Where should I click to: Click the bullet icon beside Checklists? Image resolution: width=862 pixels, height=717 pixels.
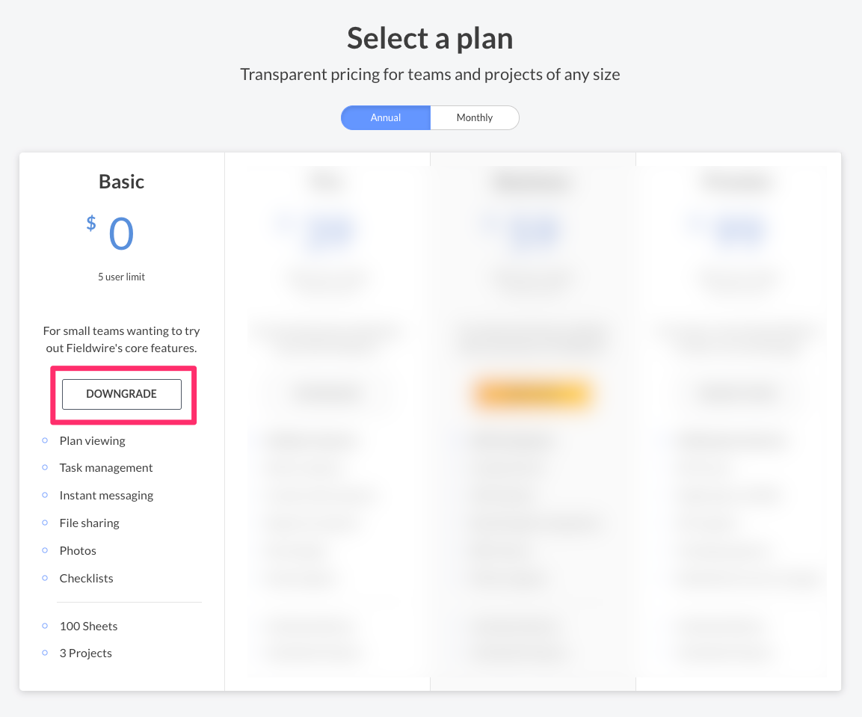tap(45, 579)
